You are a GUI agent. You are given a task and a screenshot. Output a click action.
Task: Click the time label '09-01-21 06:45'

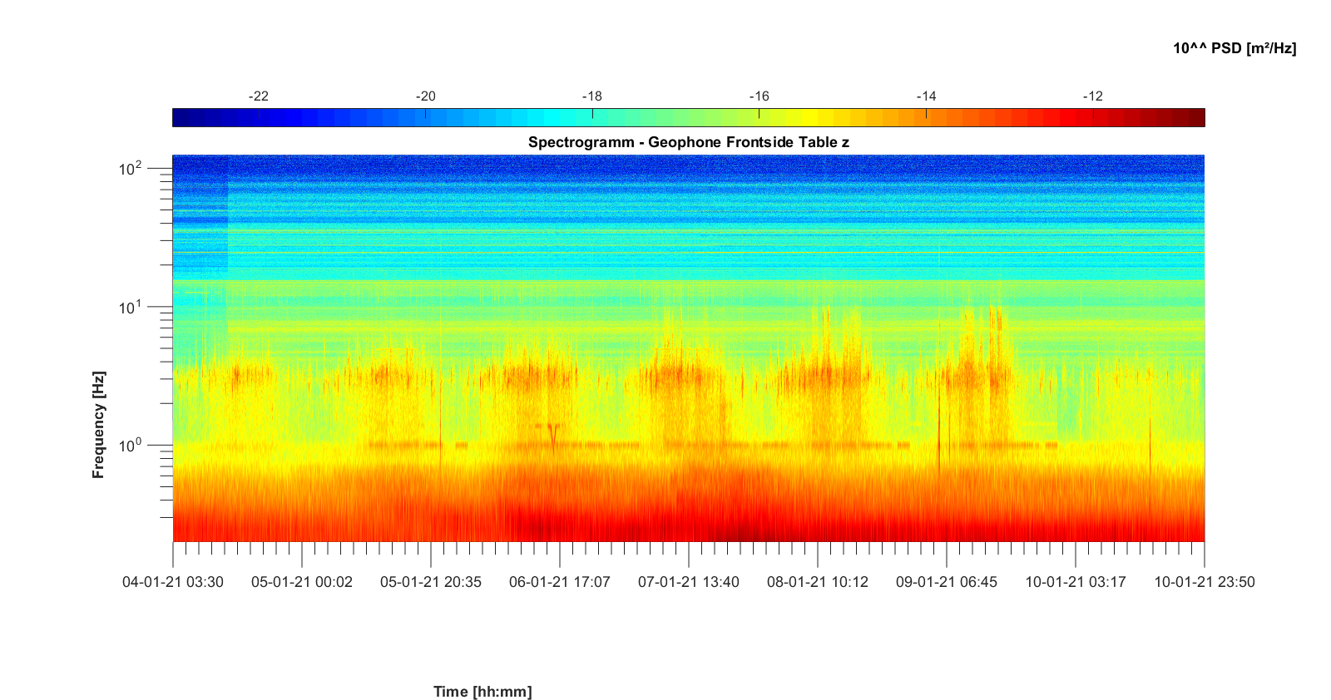947,582
